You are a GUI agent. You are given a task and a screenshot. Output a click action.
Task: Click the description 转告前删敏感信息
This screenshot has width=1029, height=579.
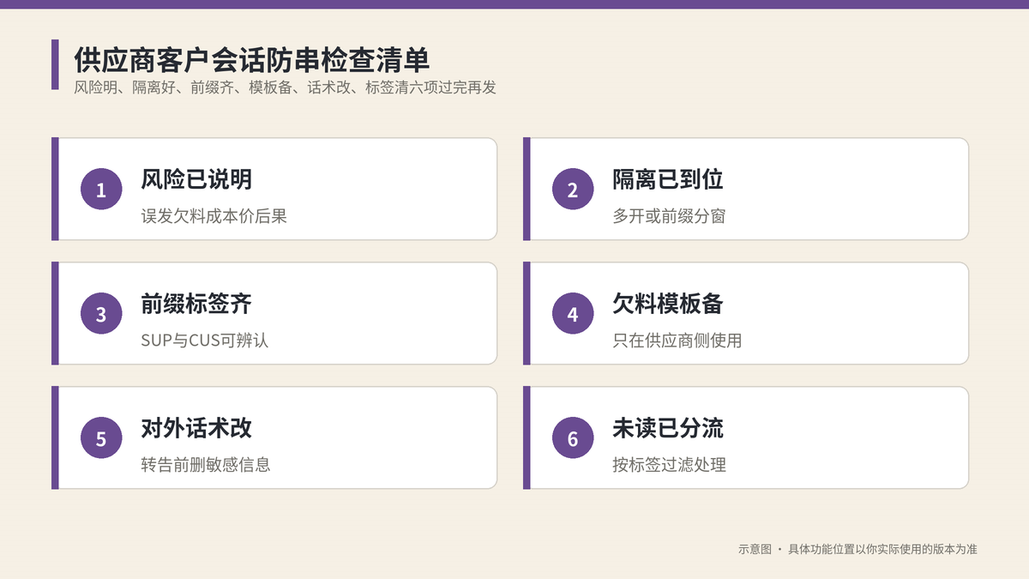point(206,465)
